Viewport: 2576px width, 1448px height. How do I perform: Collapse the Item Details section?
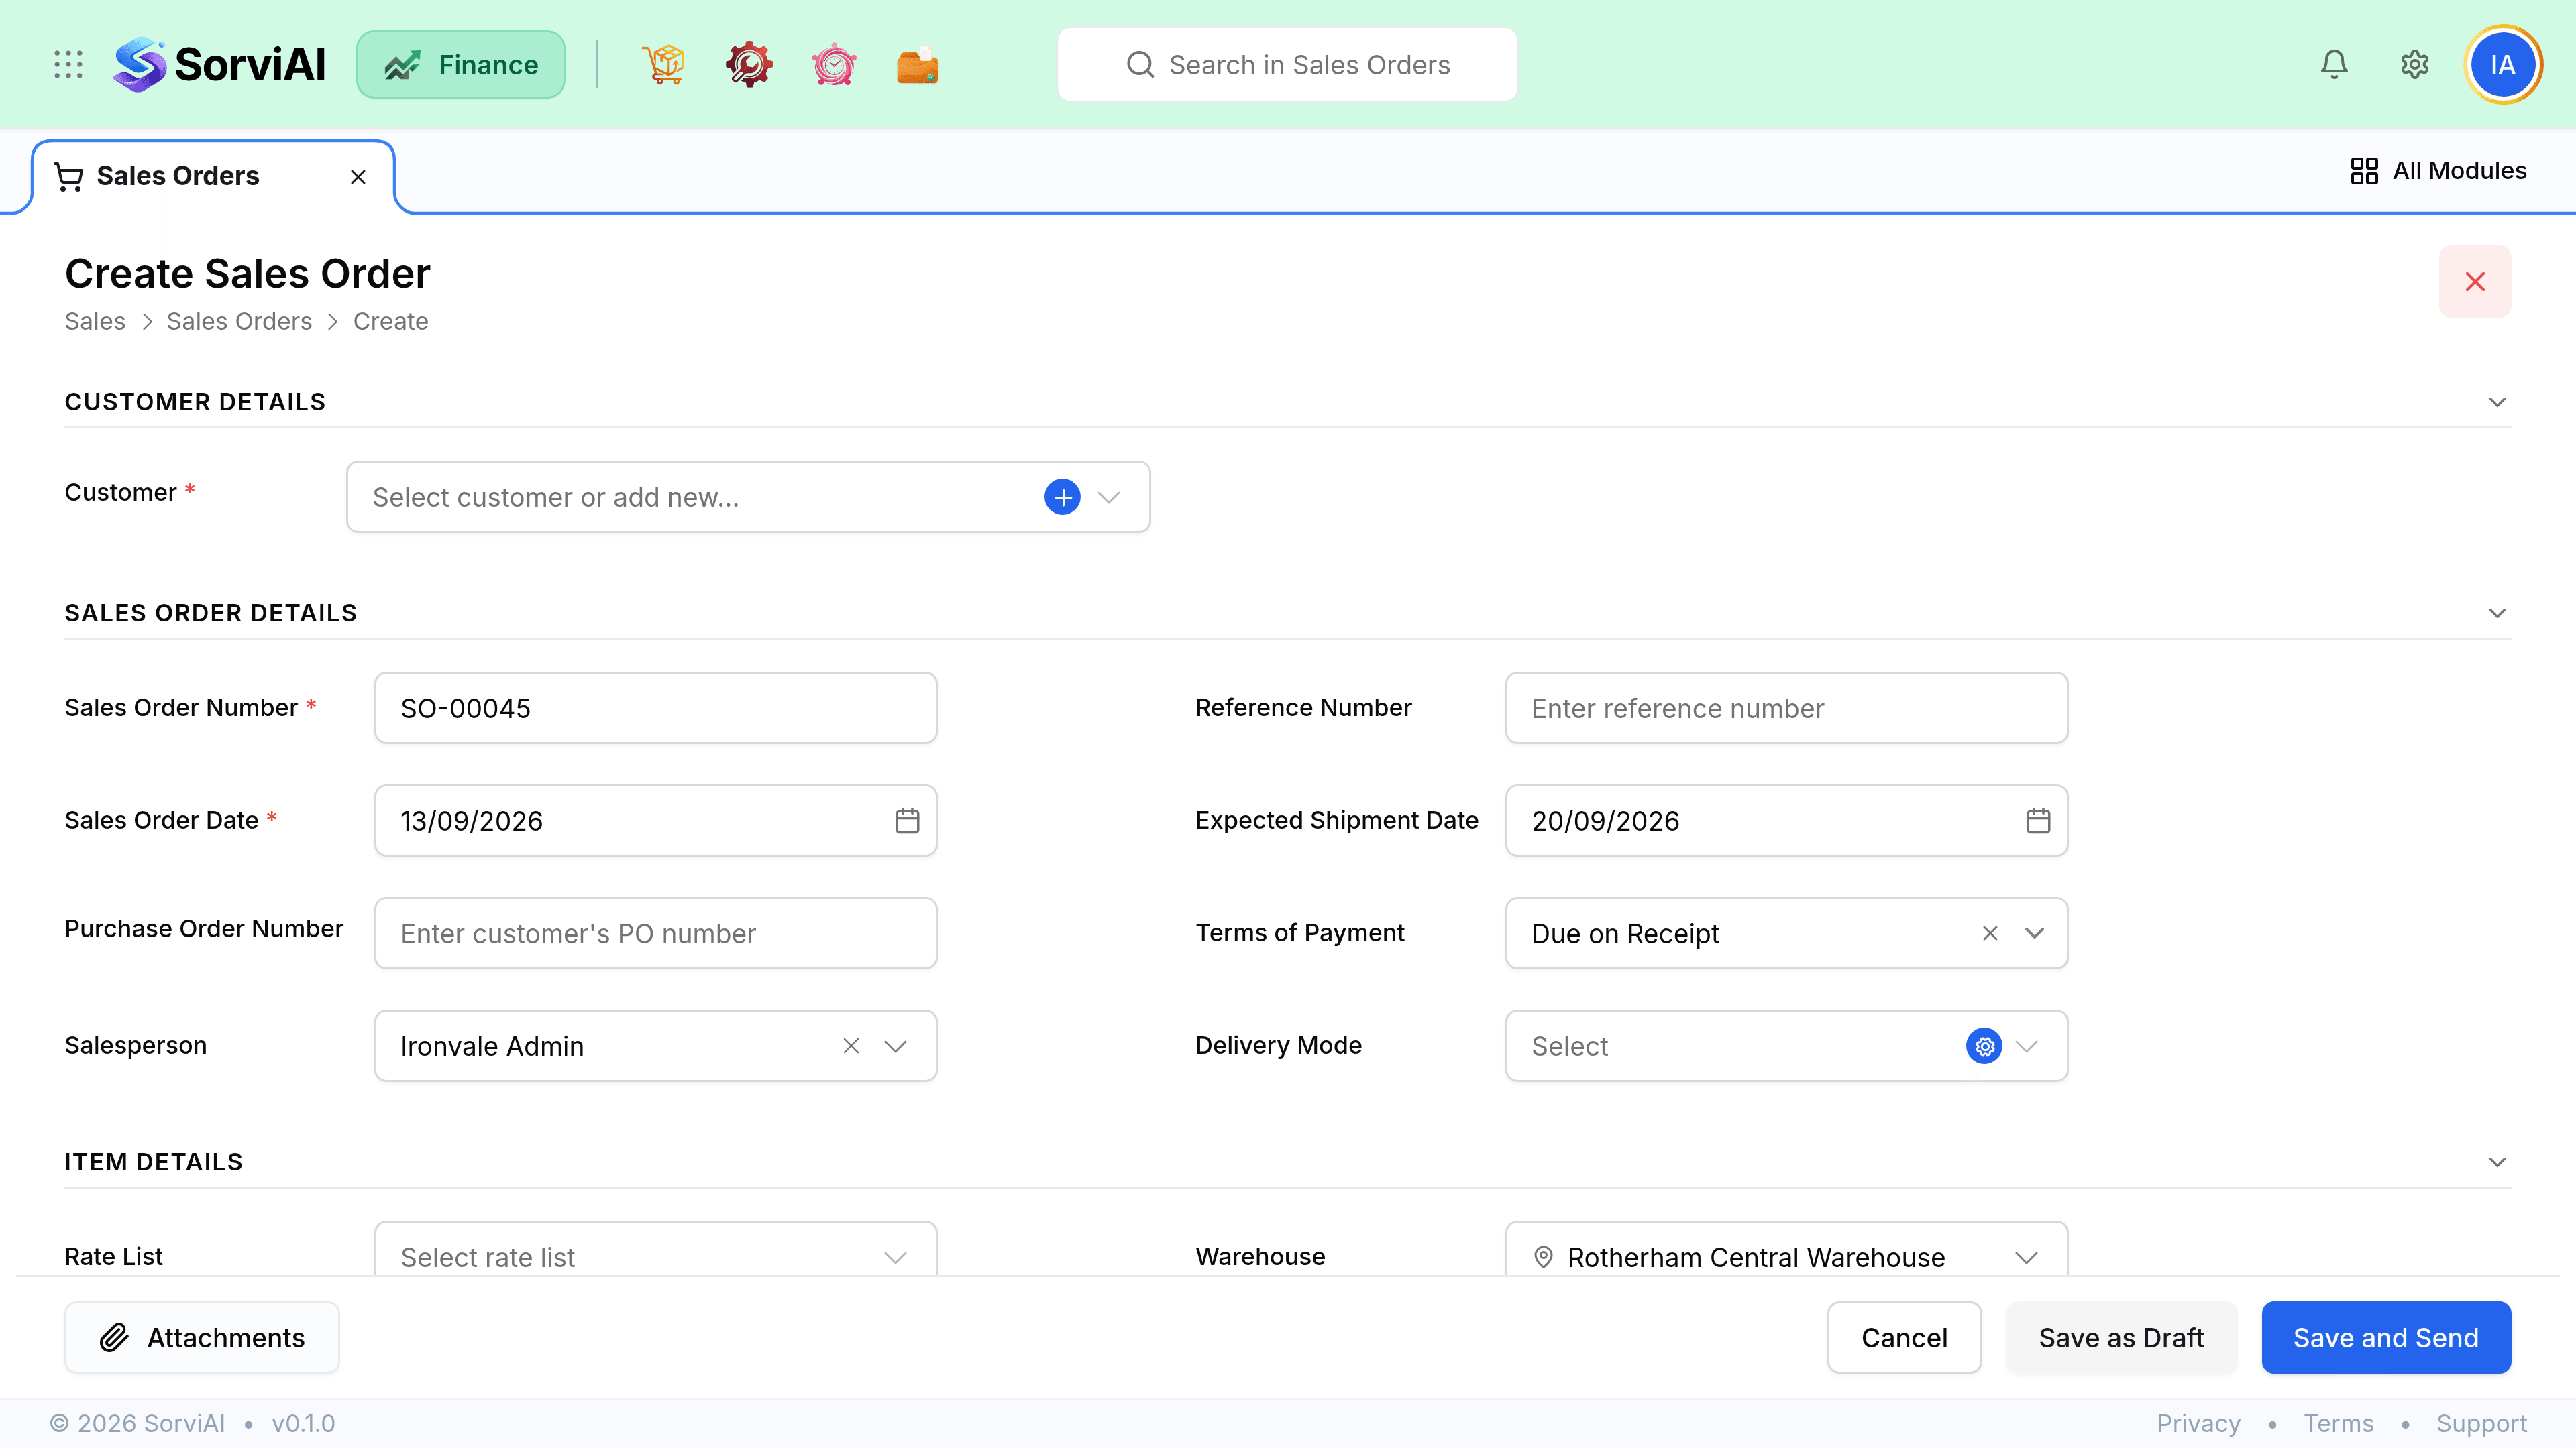click(2497, 1162)
